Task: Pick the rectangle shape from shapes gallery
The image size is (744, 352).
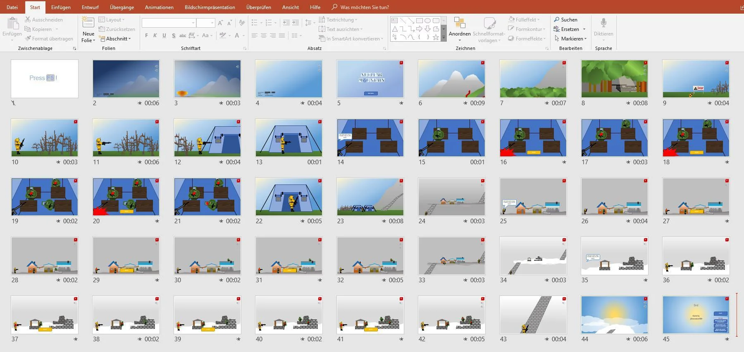Action: click(419, 20)
